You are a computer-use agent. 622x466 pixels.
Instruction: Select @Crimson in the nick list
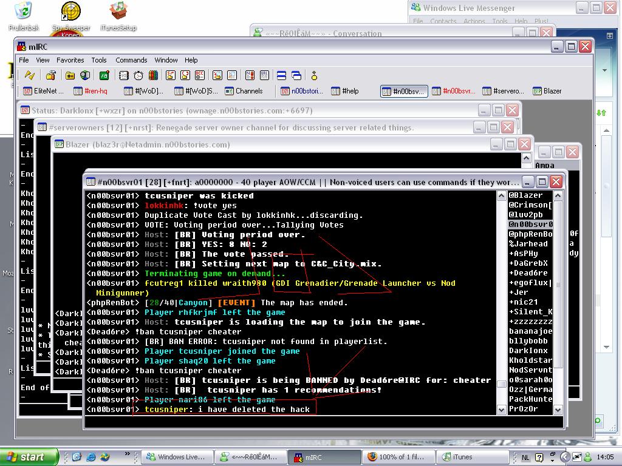tap(530, 205)
